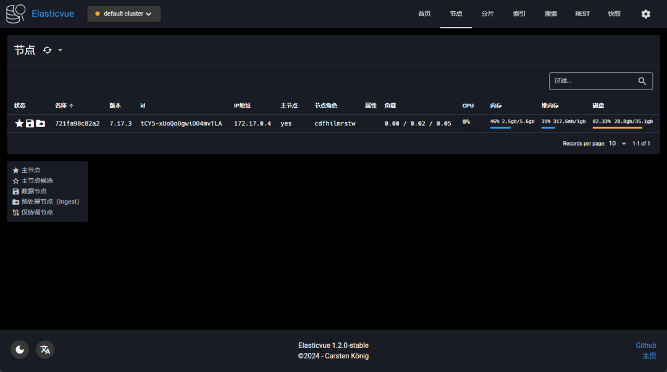This screenshot has height=372, width=667.
Task: Click the ingest node folder icon in row
Action: click(40, 123)
